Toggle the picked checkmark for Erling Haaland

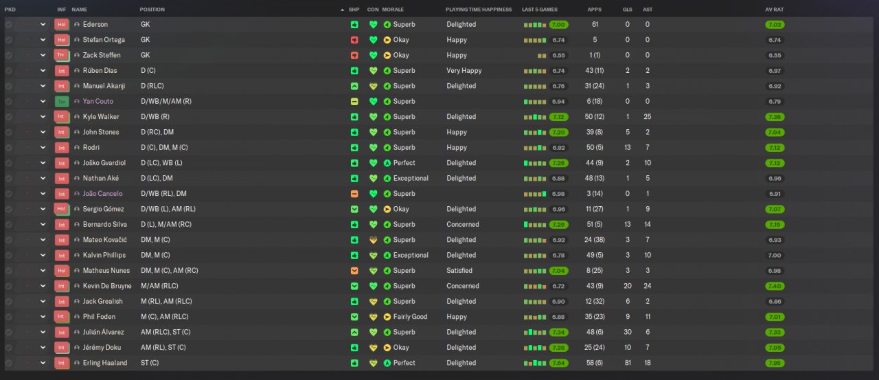coord(8,363)
